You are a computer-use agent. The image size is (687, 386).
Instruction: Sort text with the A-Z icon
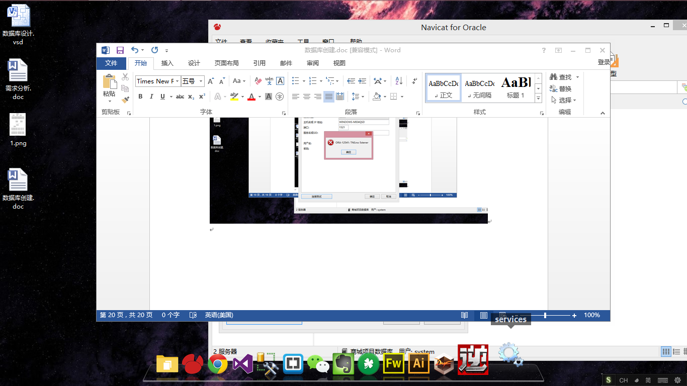click(399, 81)
